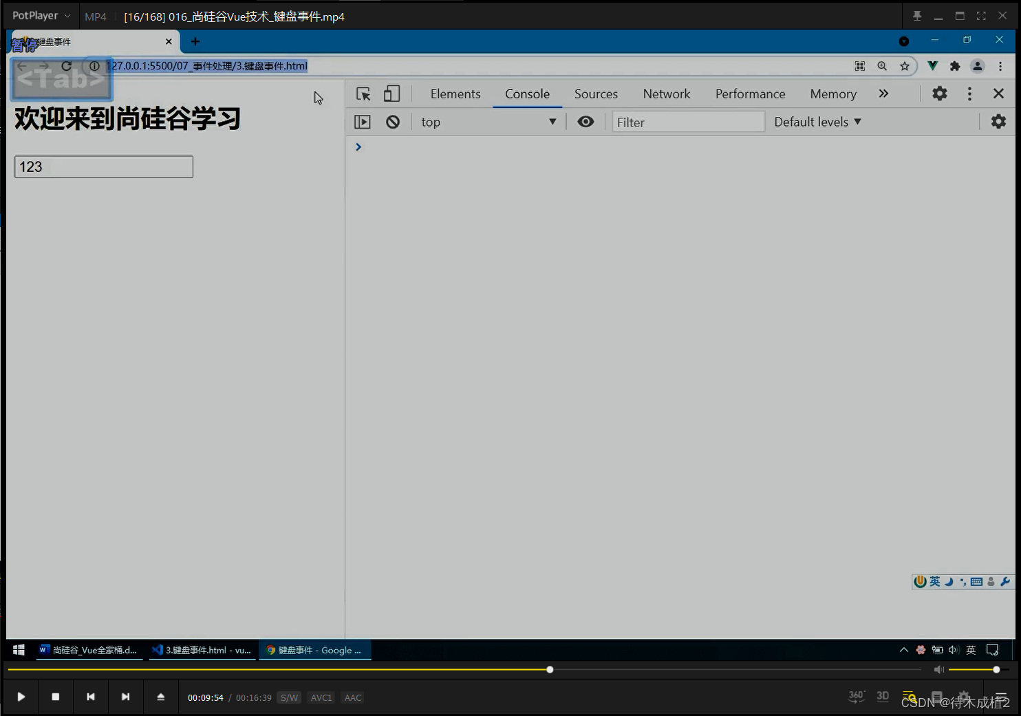The image size is (1021, 716).
Task: Click the video seek bar handle
Action: [550, 669]
